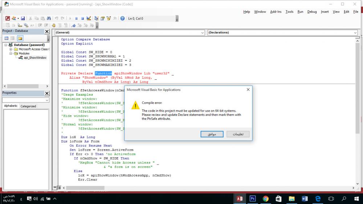Open Object Browser toolbar icon

(x=109, y=18)
